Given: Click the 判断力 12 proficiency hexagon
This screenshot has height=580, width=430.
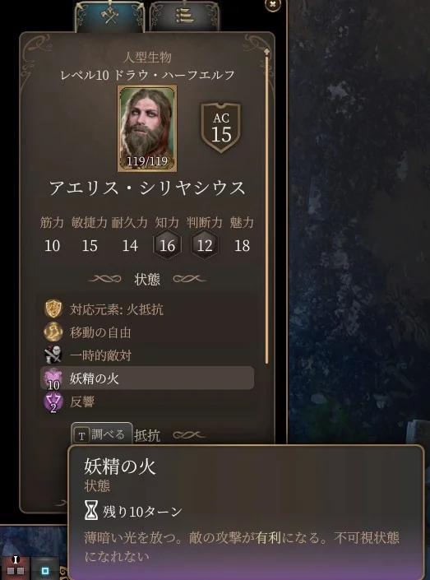Looking at the screenshot, I should [x=205, y=245].
